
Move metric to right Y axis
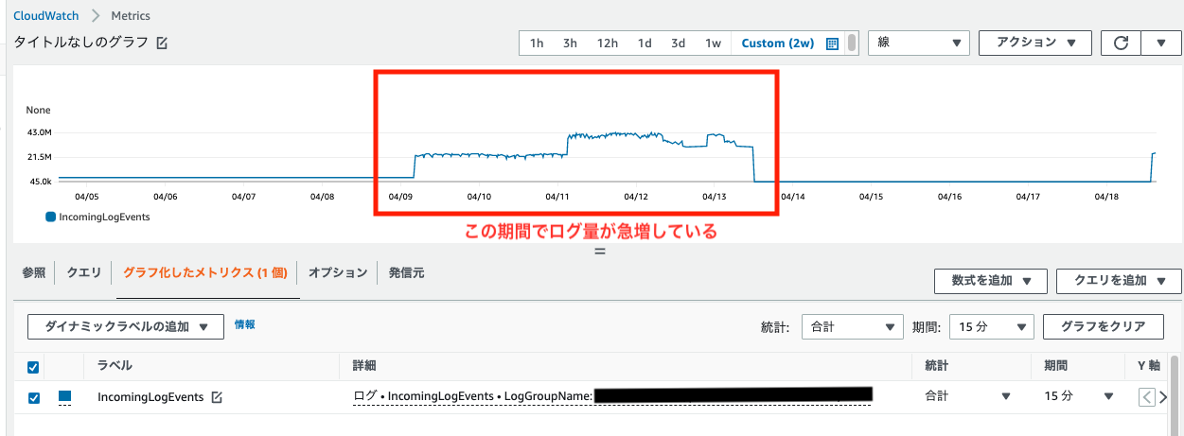pos(1163,397)
